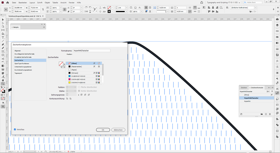Open the Links panel icon in right dock
Image resolution: width=280 pixels, height=153 pixels.
tap(277, 31)
